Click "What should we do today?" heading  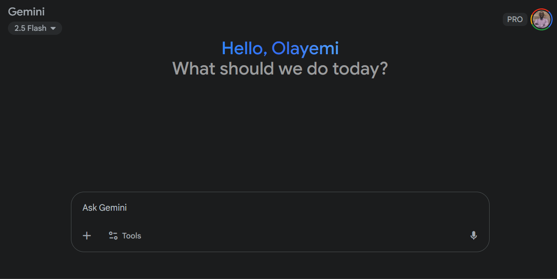point(280,69)
